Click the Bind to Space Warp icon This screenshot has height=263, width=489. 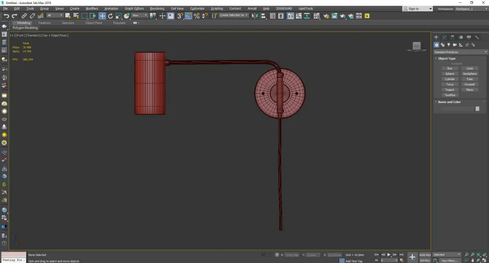point(40,16)
